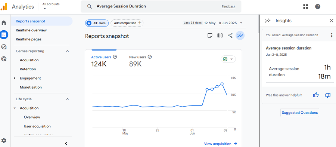Close the Insights panel

[331, 21]
